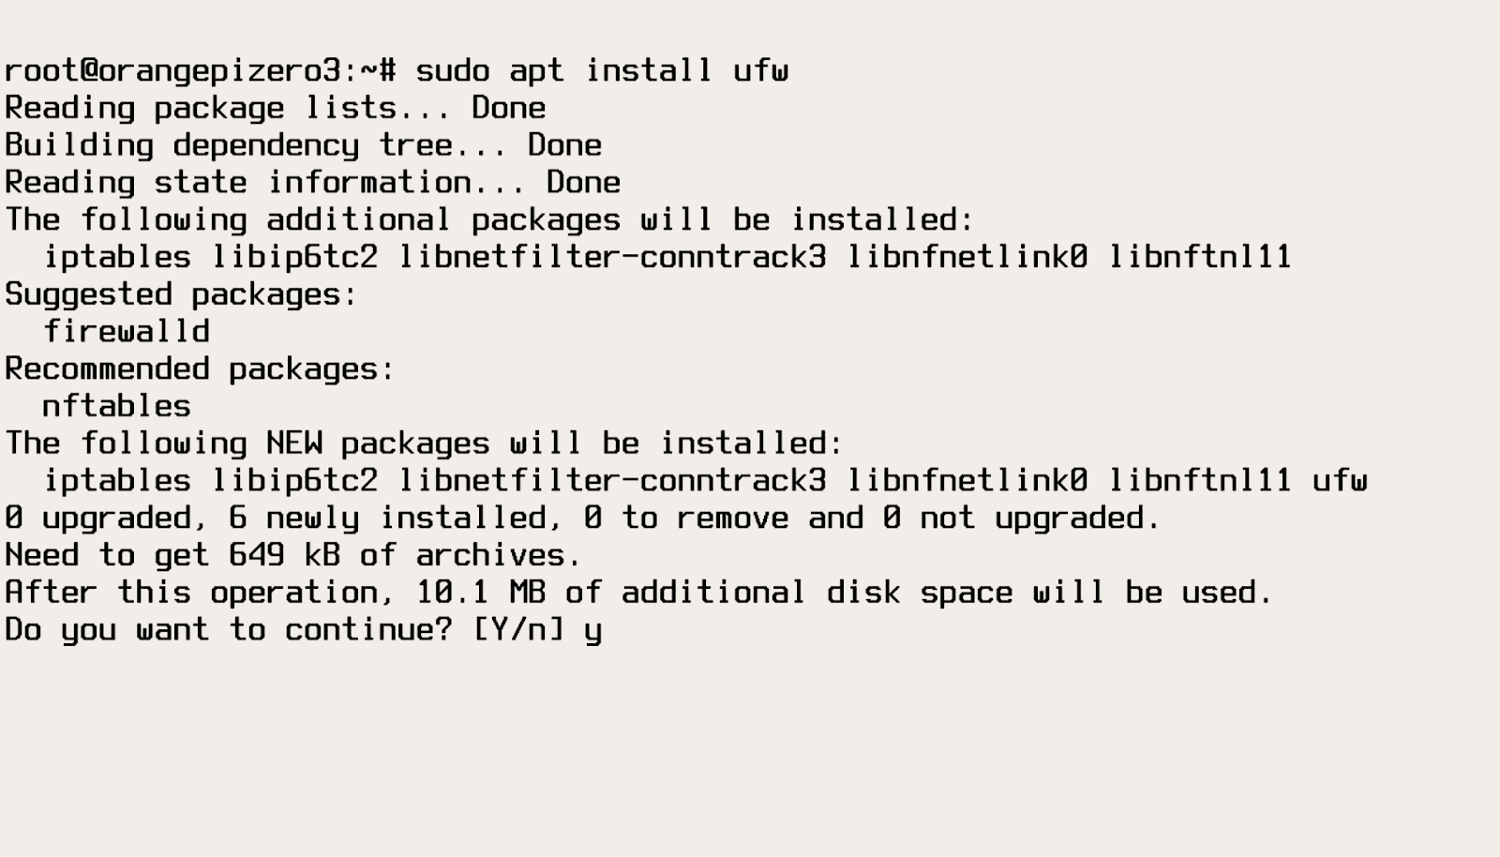Viewport: 1500px width, 857px height.
Task: Click 'libnfnetlink0' in the NEW packages list
Action: coord(967,481)
